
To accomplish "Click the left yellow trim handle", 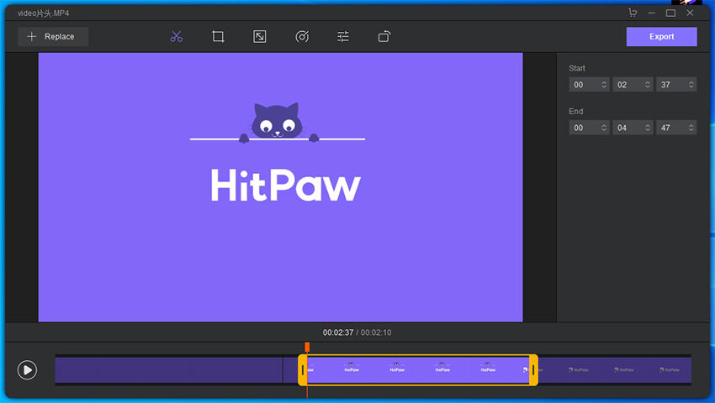I will (x=302, y=370).
